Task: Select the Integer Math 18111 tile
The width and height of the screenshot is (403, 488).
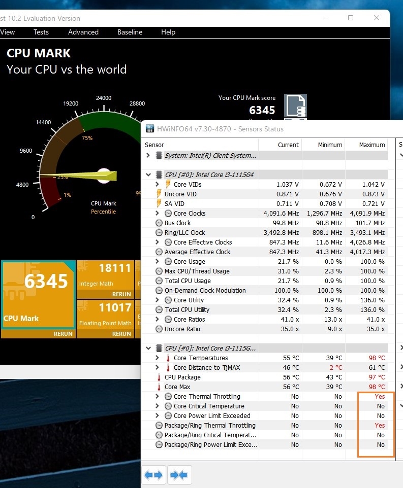Action: (105, 276)
